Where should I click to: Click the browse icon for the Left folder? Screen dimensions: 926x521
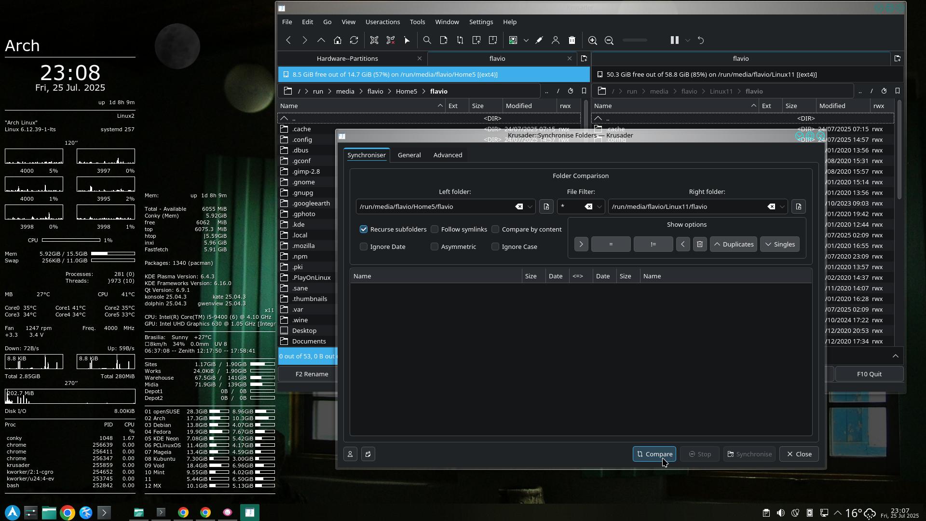click(x=546, y=207)
